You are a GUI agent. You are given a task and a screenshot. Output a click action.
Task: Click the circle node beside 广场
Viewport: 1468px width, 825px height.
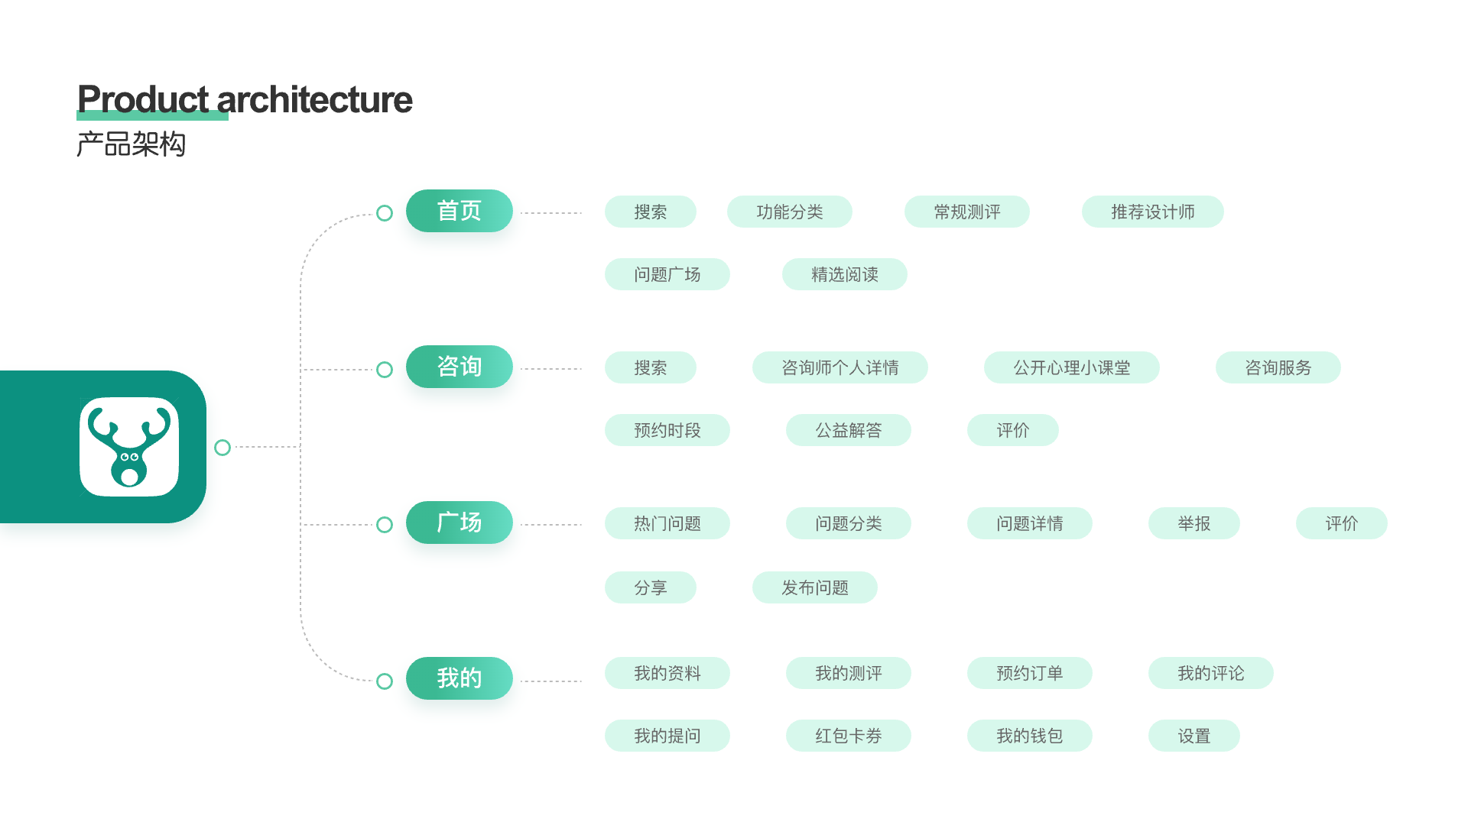pyautogui.click(x=385, y=525)
